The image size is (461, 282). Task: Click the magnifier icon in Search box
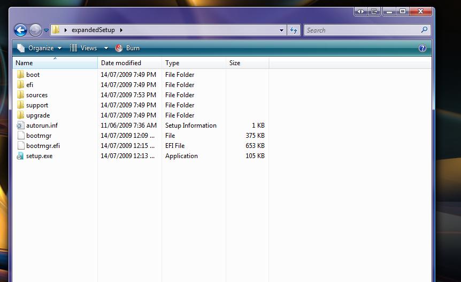[425, 30]
